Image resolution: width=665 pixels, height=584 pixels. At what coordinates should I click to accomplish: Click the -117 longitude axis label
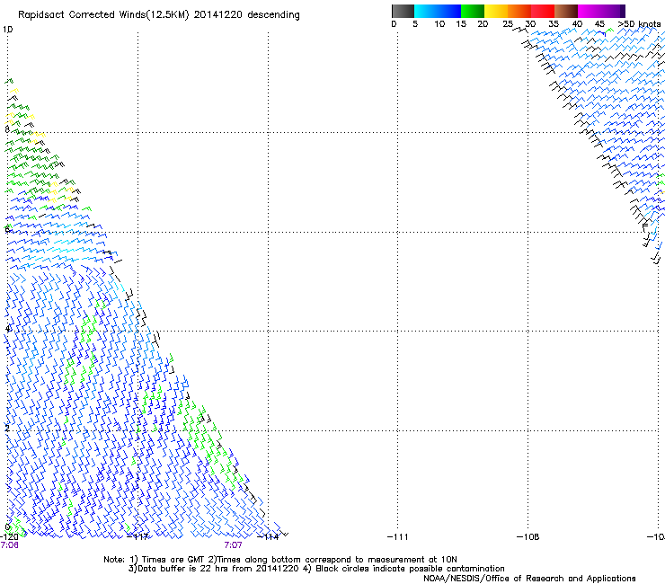click(x=138, y=537)
